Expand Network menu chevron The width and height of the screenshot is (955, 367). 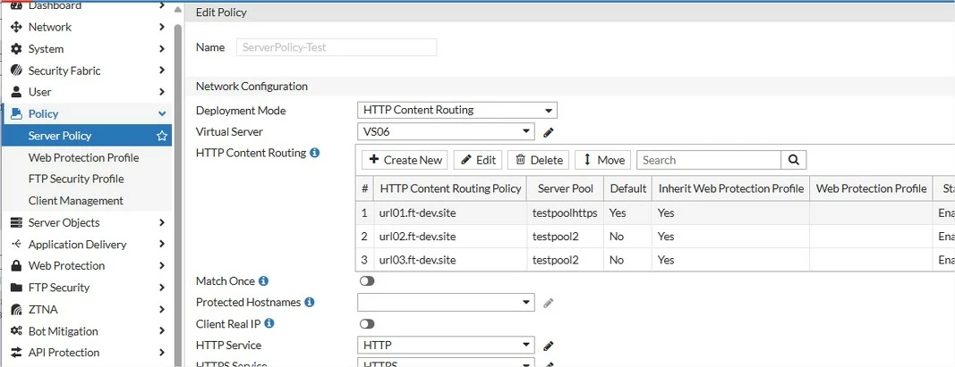(x=161, y=28)
